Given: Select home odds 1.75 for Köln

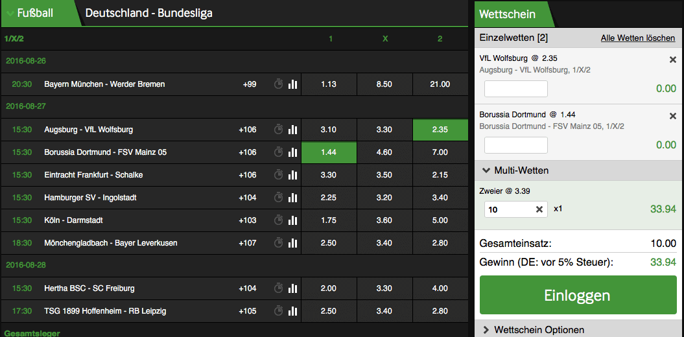Looking at the screenshot, I should pyautogui.click(x=329, y=220).
